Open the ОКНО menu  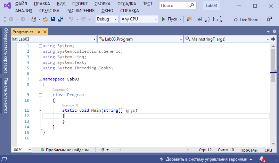click(107, 11)
